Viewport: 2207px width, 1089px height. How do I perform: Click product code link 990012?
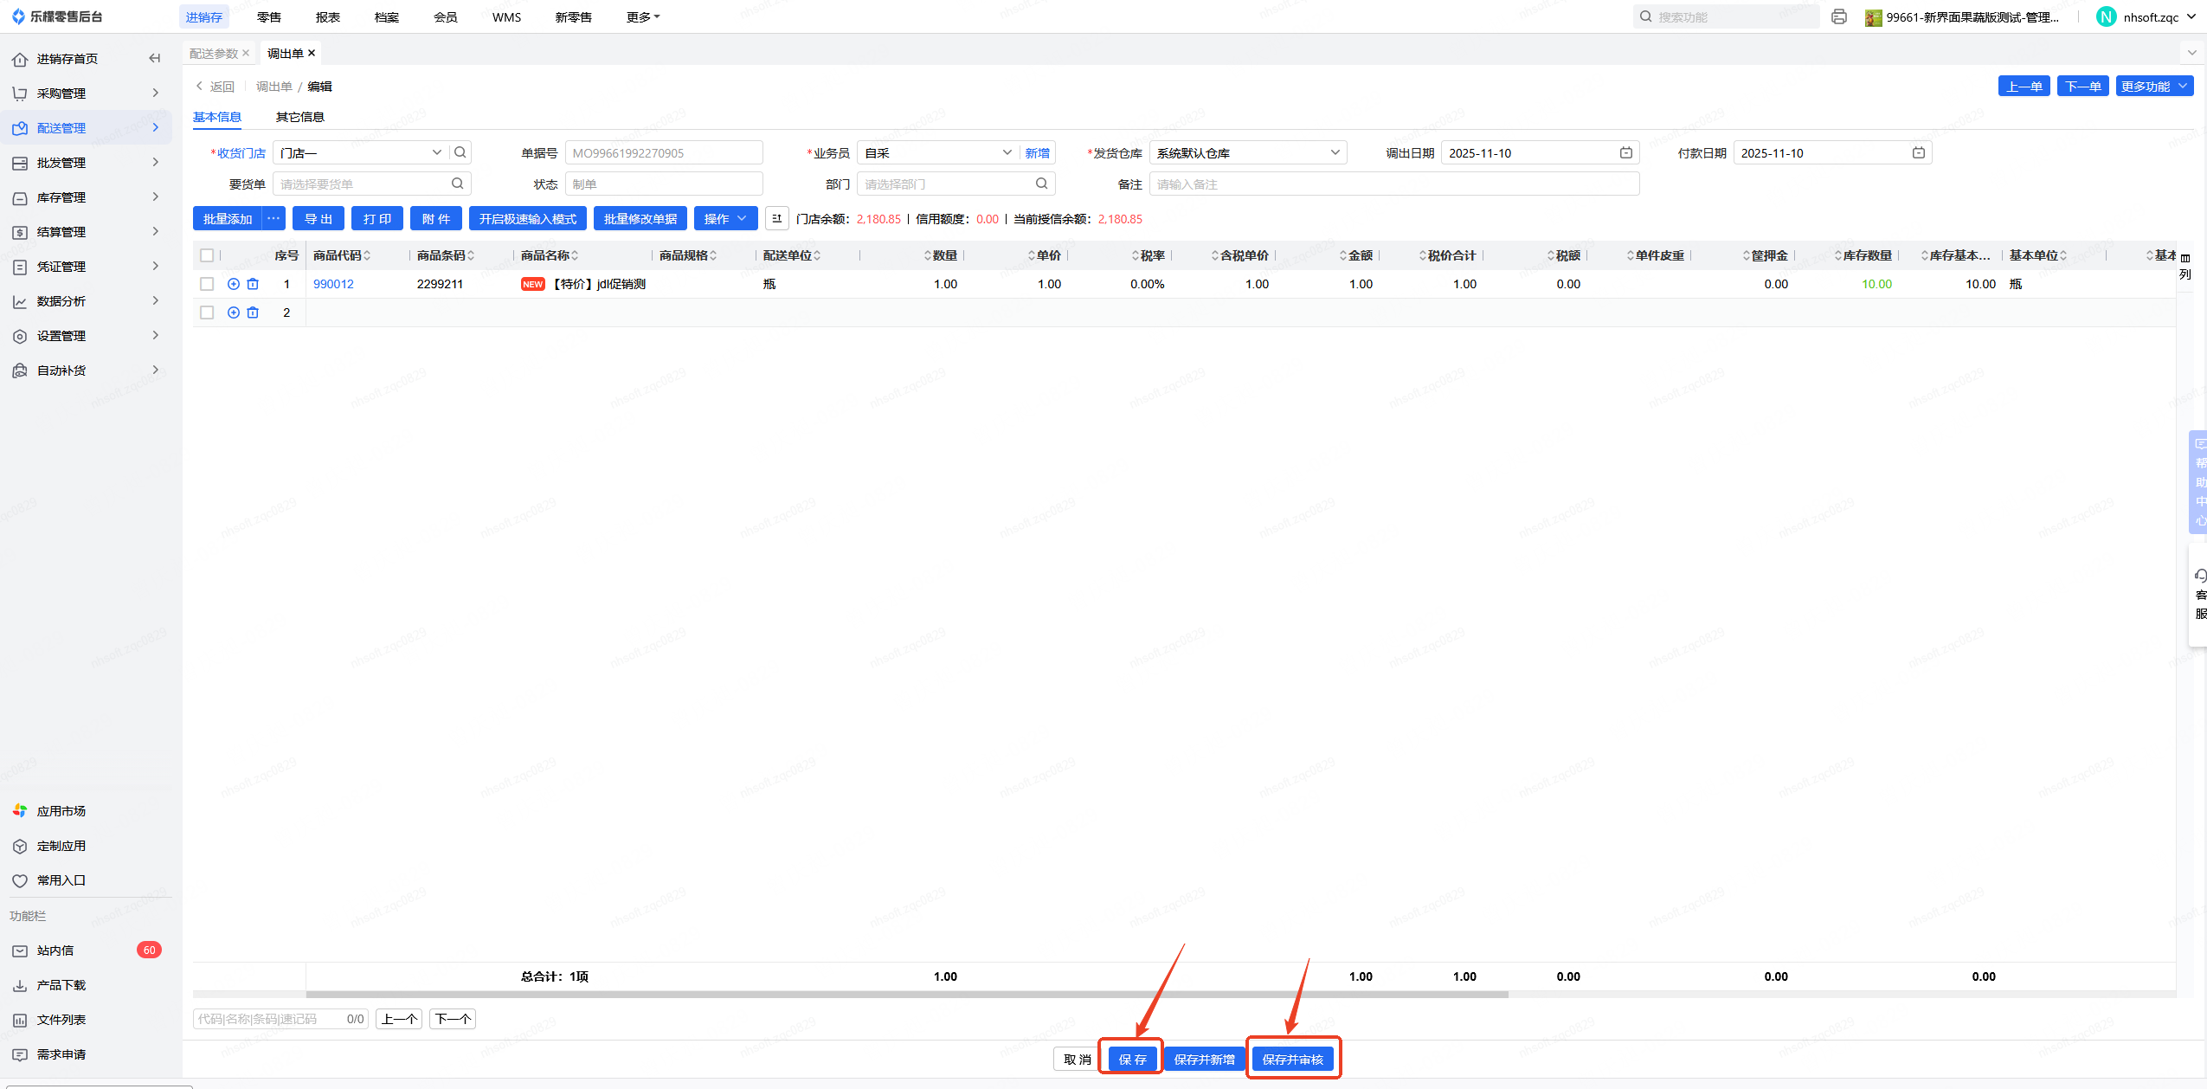coord(333,284)
